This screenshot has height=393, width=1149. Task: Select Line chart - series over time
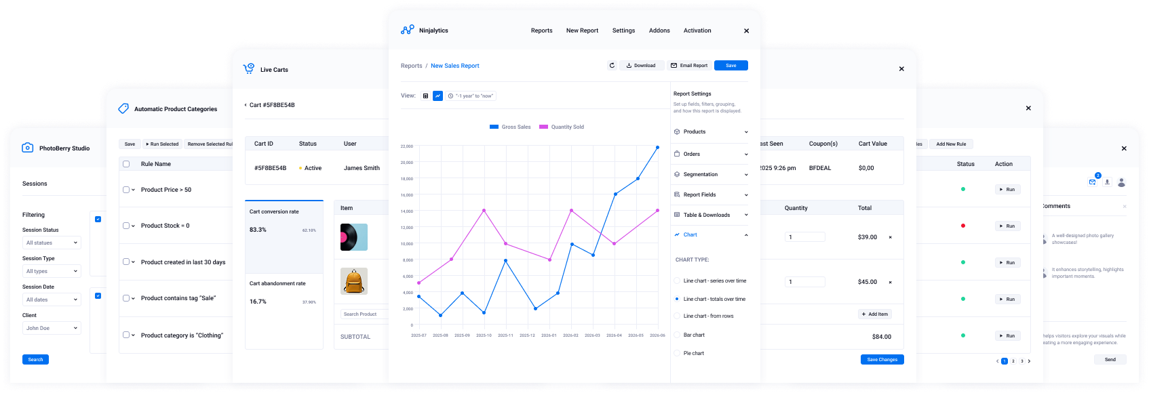pyautogui.click(x=677, y=281)
